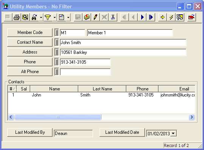Open the filter options dropdown arrow
The width and height of the screenshot is (204, 150).
click(x=55, y=17)
